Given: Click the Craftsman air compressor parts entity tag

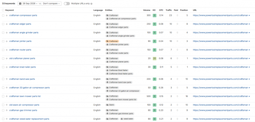Looking at the screenshot, I should coord(121,19).
